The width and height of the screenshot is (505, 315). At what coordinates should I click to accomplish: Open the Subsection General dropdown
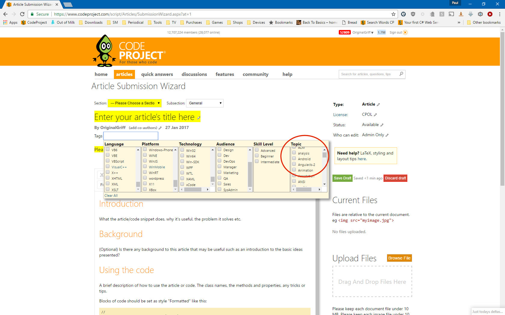tap(205, 103)
